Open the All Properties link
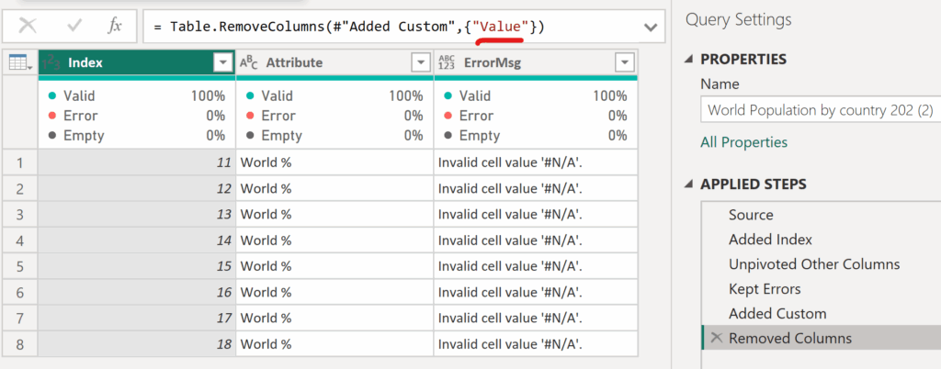Viewport: 941px width, 369px height. [x=743, y=142]
